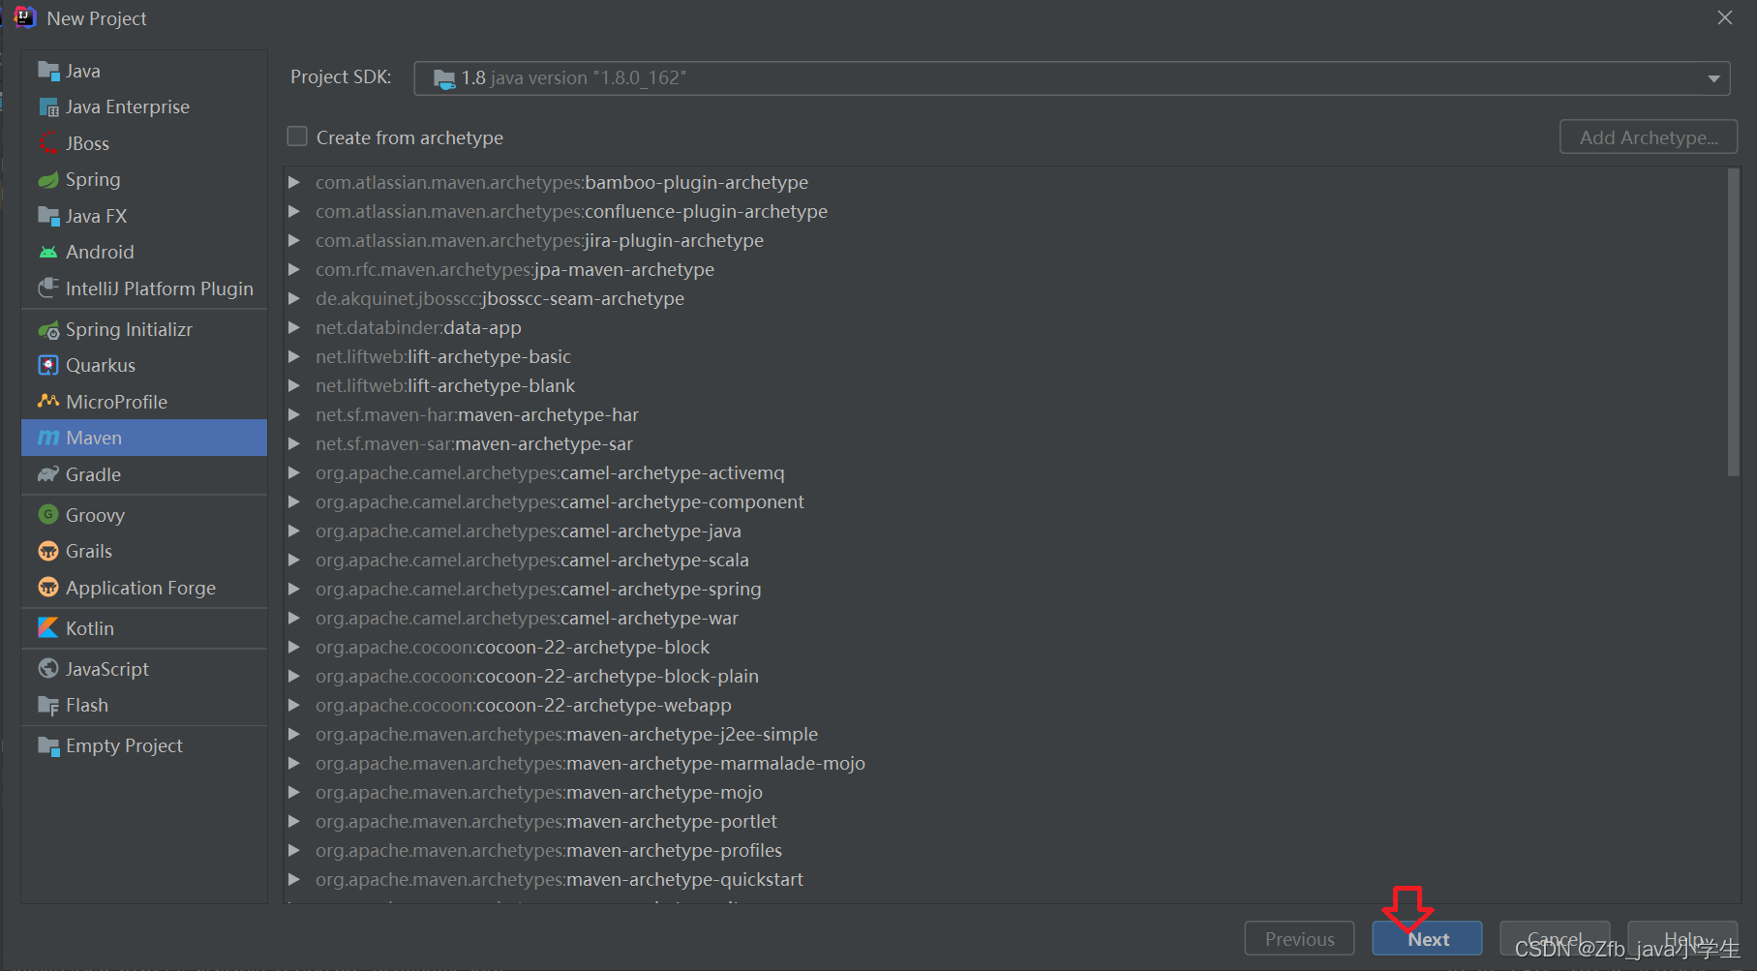Select Kotlin project type label

pos(90,628)
